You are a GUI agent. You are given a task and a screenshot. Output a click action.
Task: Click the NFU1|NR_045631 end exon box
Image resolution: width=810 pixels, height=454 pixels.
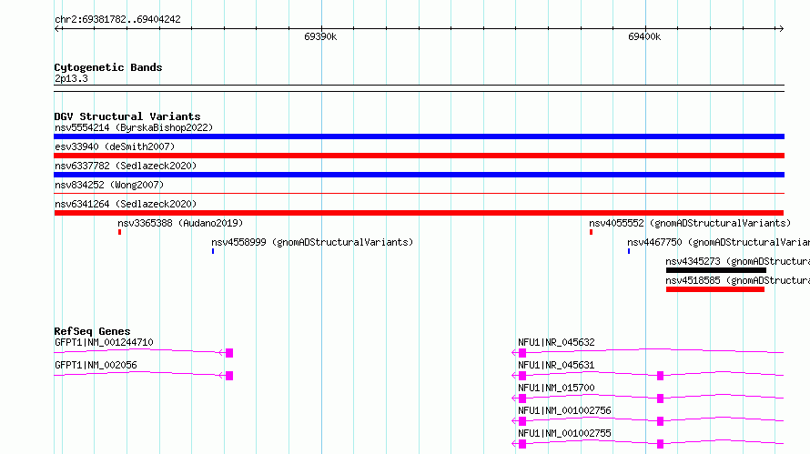click(522, 376)
